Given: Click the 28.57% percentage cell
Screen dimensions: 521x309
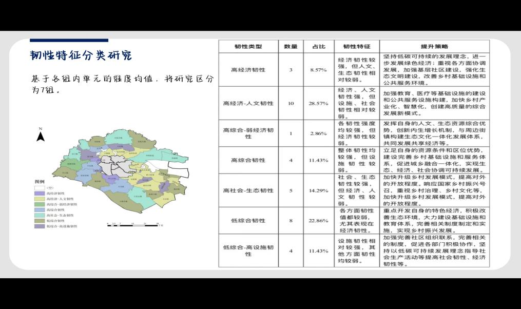Looking at the screenshot, I should click(319, 103).
